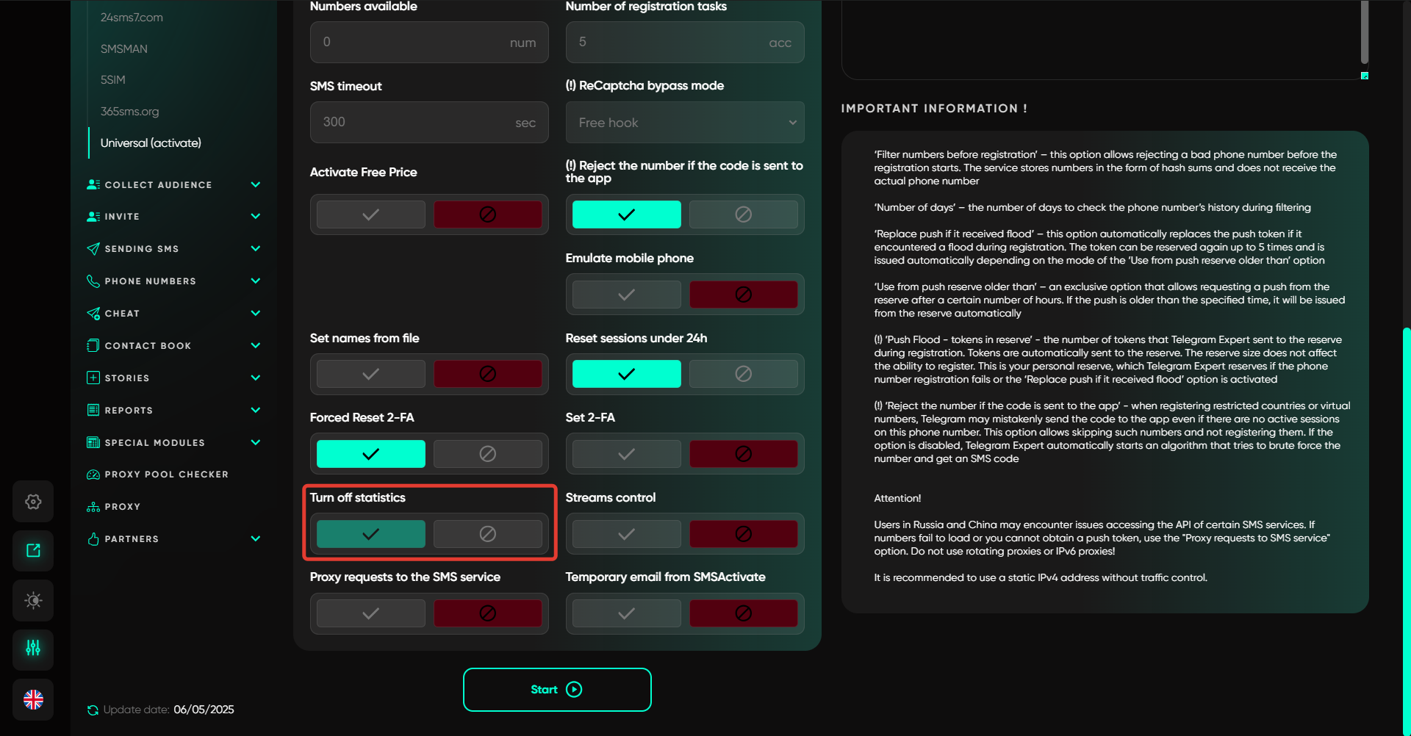
Task: Click the refresh icon beside Update date
Action: [93, 710]
